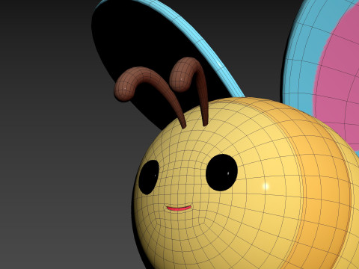Viewport: 359px width, 269px height.
Task: Select the bee's red smiling mouth
Action: [179, 208]
